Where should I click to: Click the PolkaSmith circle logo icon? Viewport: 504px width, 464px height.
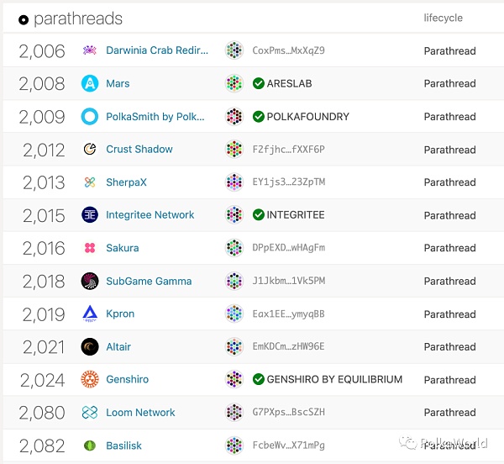(90, 117)
